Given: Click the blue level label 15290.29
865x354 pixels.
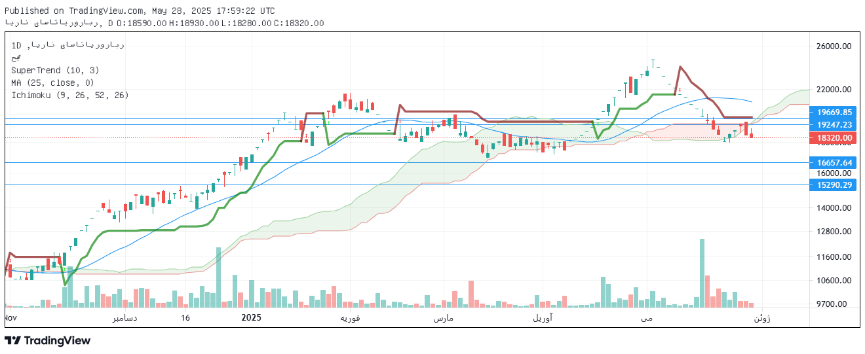Looking at the screenshot, I should (834, 186).
